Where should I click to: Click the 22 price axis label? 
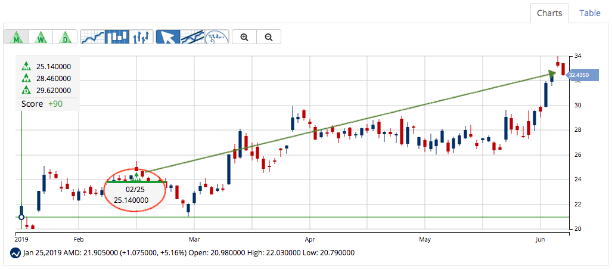[577, 204]
